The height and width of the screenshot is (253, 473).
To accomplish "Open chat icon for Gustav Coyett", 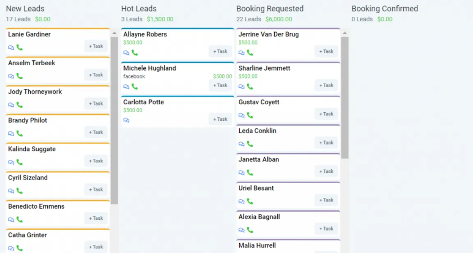I will [x=241, y=115].
